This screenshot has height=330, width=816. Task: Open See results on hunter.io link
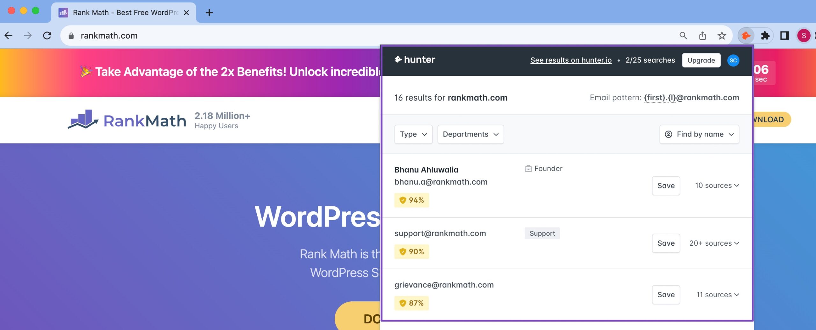(571, 60)
